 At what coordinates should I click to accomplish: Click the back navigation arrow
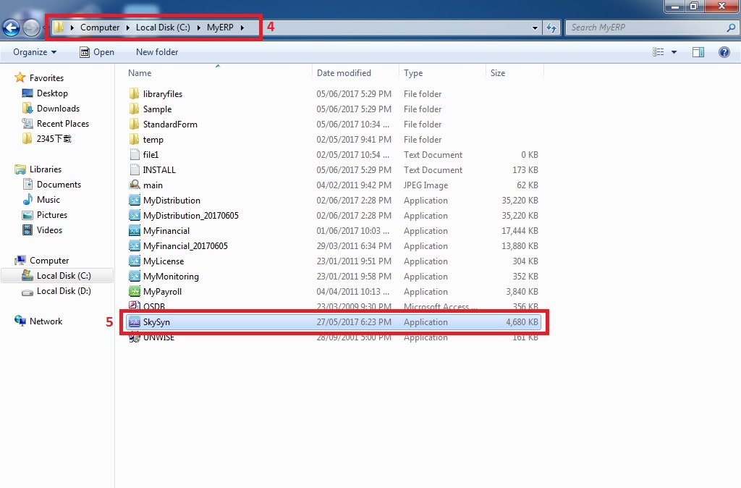[11, 28]
